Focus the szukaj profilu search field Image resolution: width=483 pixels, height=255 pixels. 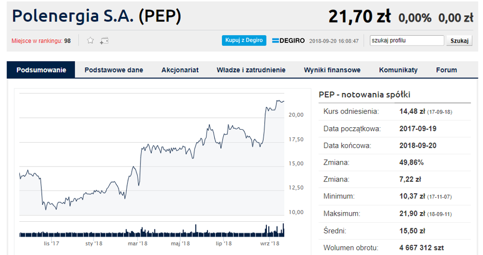tap(407, 41)
